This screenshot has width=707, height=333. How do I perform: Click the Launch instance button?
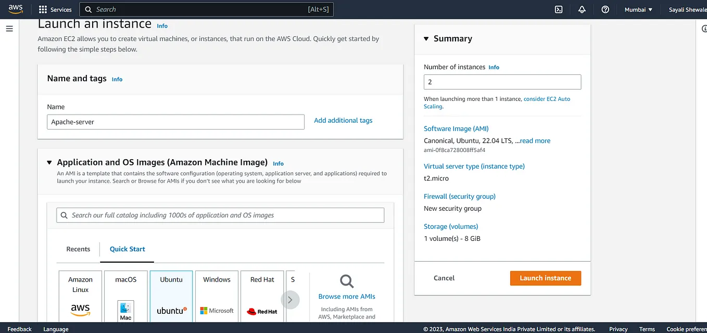pos(545,278)
